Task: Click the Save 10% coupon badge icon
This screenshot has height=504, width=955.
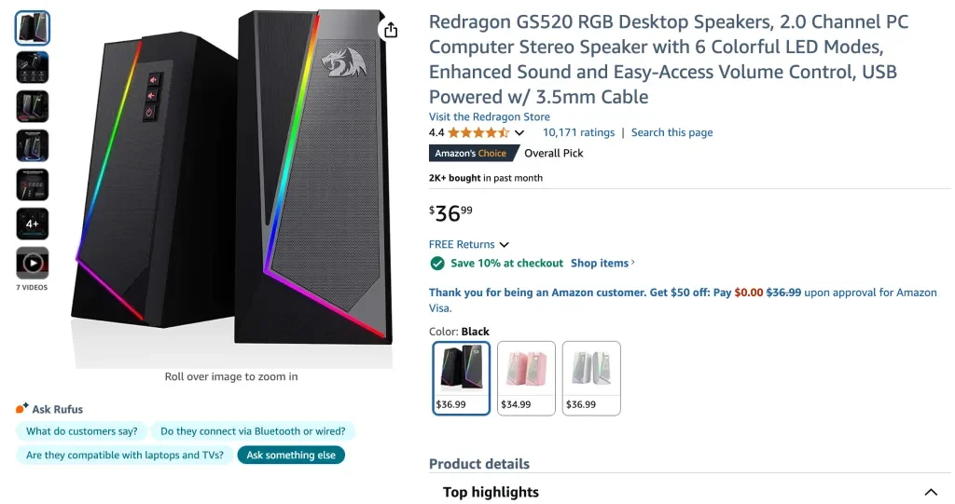Action: pyautogui.click(x=436, y=264)
